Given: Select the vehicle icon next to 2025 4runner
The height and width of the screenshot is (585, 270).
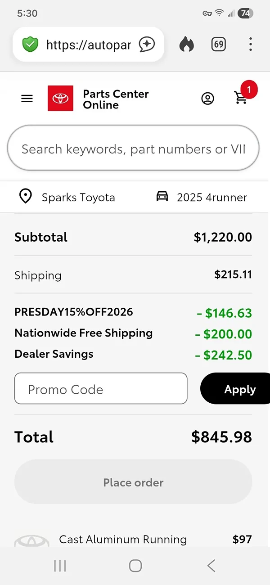Looking at the screenshot, I should [x=163, y=196].
